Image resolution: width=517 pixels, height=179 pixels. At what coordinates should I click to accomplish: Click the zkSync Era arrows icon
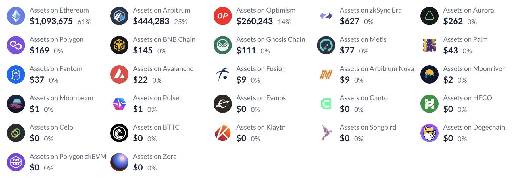click(x=326, y=16)
